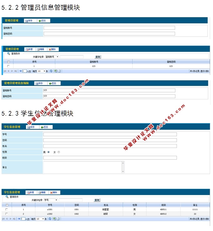Open the 学号 keyword search dropdown
213x231 pixels.
51,200
